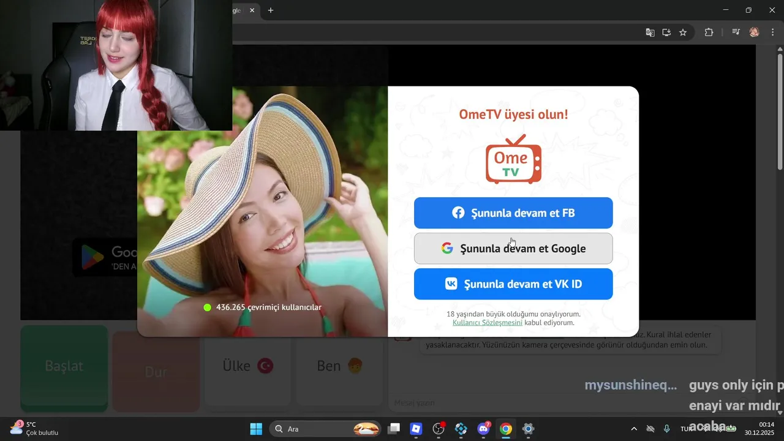Viewport: 784px width, 441px height.
Task: Bookmark this page with the star icon
Action: click(683, 32)
